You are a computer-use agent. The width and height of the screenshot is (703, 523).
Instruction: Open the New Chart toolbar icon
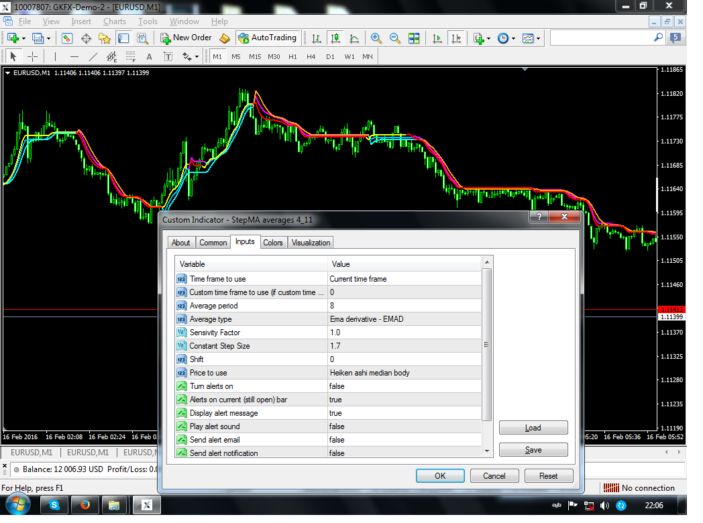tap(13, 38)
